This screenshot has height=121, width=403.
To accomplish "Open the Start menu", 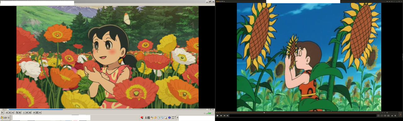I will point(5,118).
